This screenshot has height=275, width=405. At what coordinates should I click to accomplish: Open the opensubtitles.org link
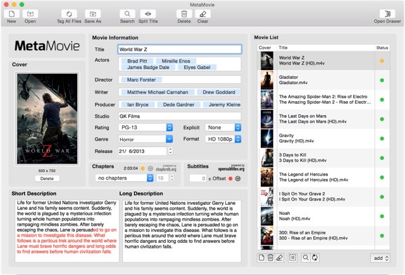231,168
